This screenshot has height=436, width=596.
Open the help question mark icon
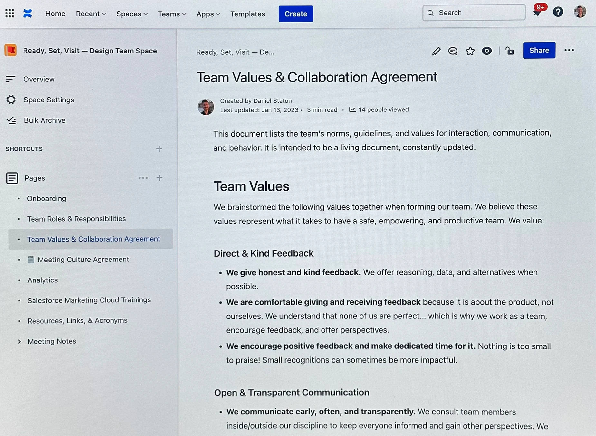click(x=558, y=12)
